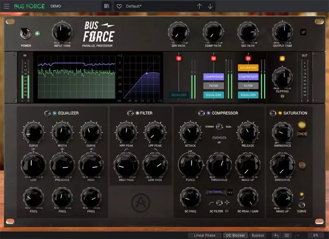Click the heart icon to favorite the preset
329x239 pixels.
click(x=119, y=6)
